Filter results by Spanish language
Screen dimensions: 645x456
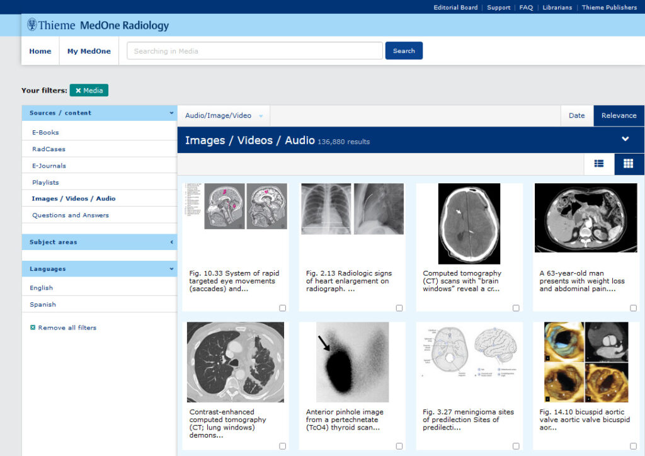[42, 304]
